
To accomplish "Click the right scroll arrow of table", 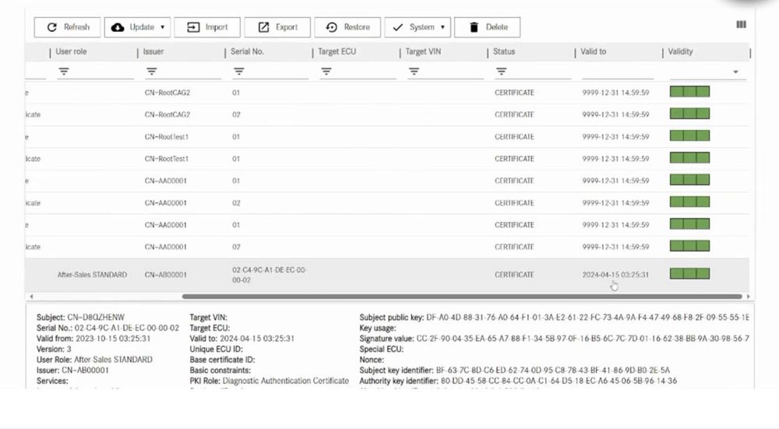I will pos(748,297).
